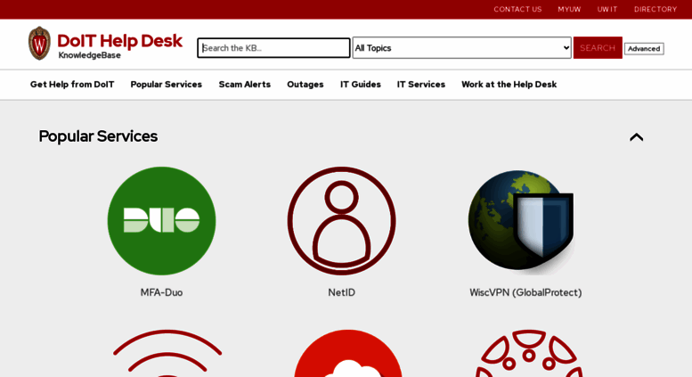
Task: Click the MYUW link
Action: (x=569, y=9)
